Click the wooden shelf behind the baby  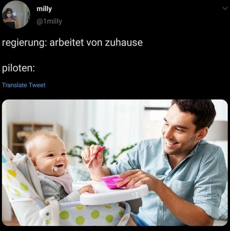(x=34, y=134)
